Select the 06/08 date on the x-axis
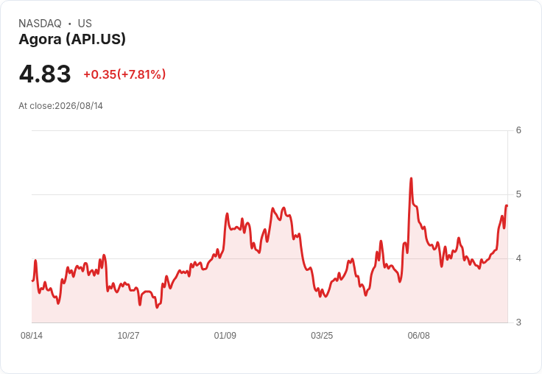This screenshot has height=374, width=542. (418, 336)
